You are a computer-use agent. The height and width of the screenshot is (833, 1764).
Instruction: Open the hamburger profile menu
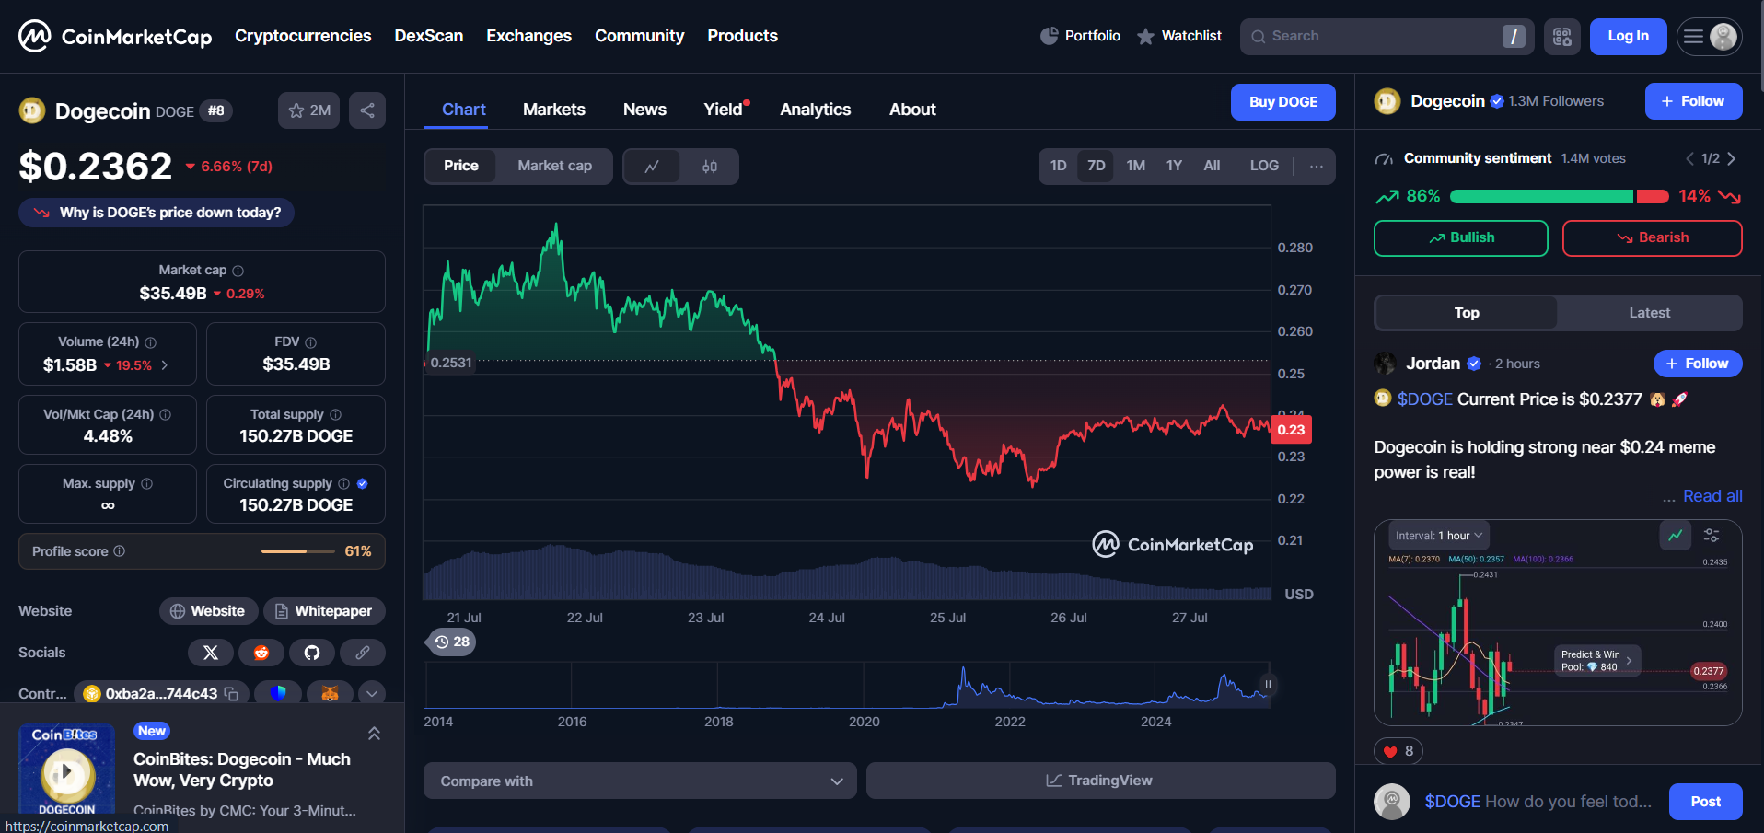click(x=1709, y=37)
